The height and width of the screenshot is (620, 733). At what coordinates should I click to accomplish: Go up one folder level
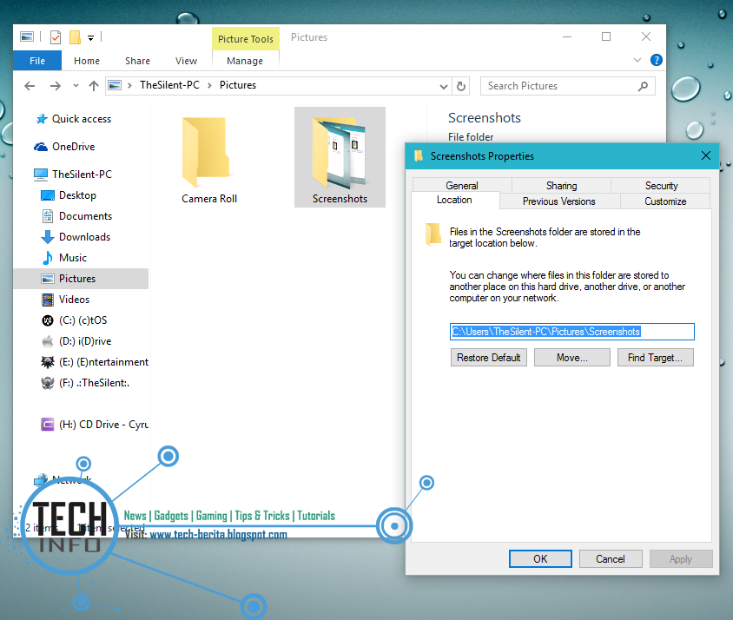pos(94,86)
